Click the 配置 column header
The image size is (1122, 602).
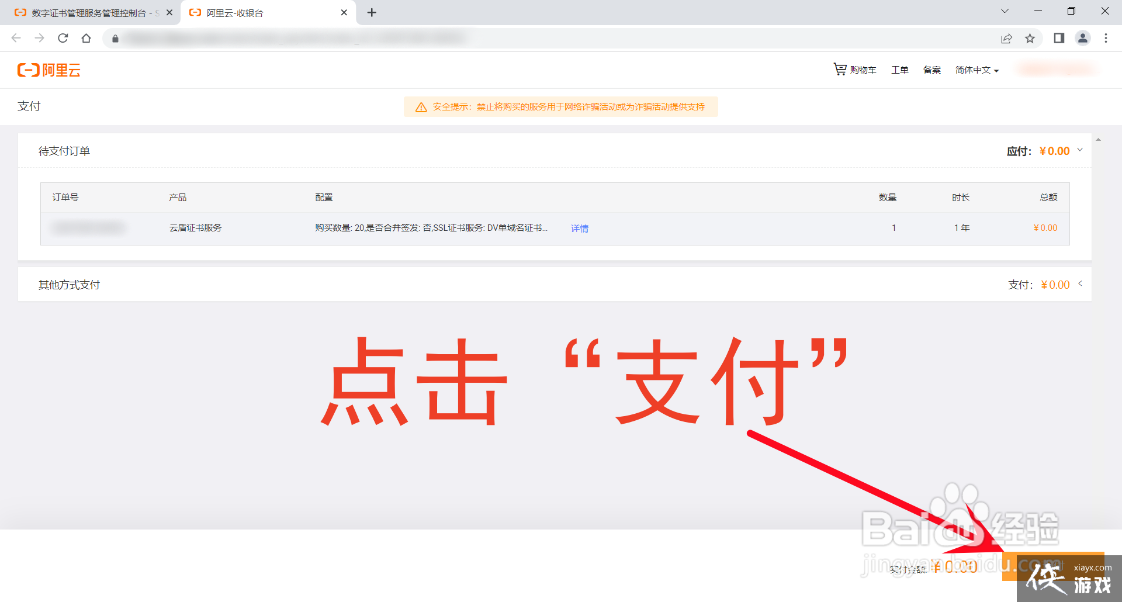324,198
